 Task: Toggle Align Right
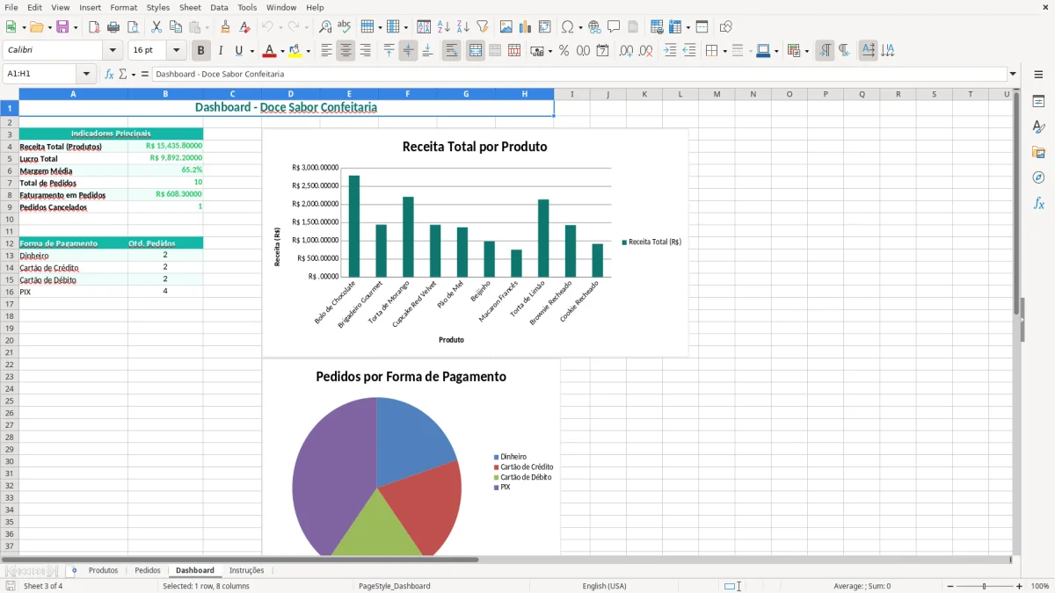(365, 51)
